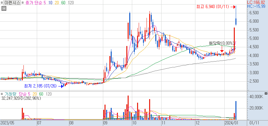This screenshot has width=268, height=126.
Task: Open the data table grid icon
Action: (x=4, y=8)
